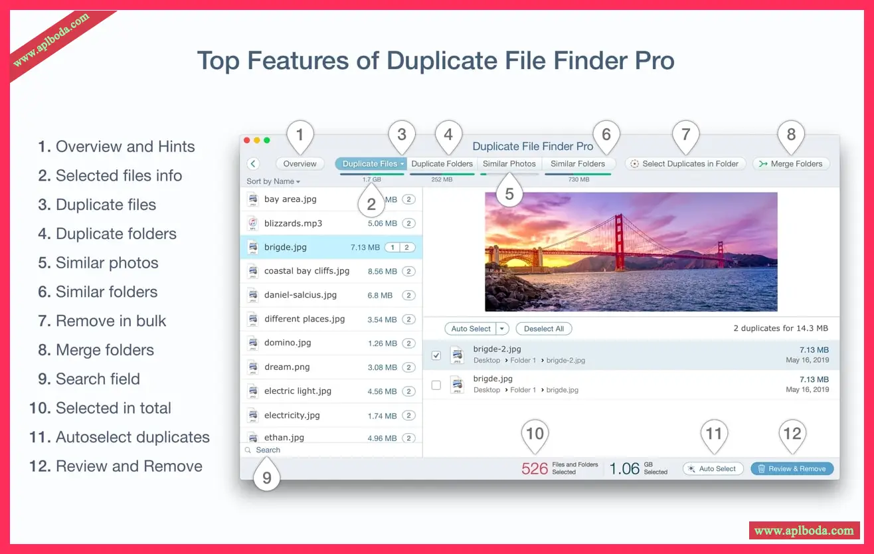The width and height of the screenshot is (874, 554).
Task: Click the Duplicate Folders 252 MB size bar
Action: (x=442, y=174)
